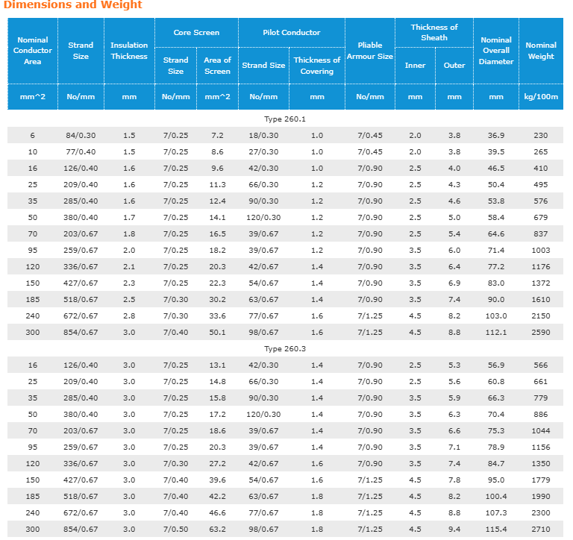573x540 pixels.
Task: Select the "kg/100m" unit cell
Action: tap(541, 97)
